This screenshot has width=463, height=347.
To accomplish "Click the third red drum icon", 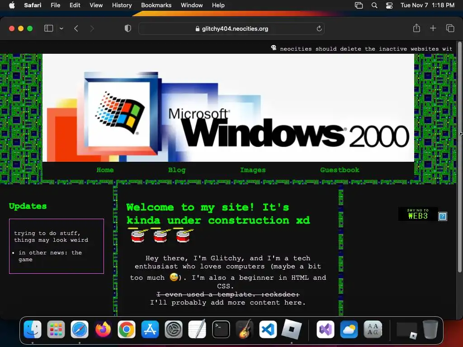I will (183, 235).
